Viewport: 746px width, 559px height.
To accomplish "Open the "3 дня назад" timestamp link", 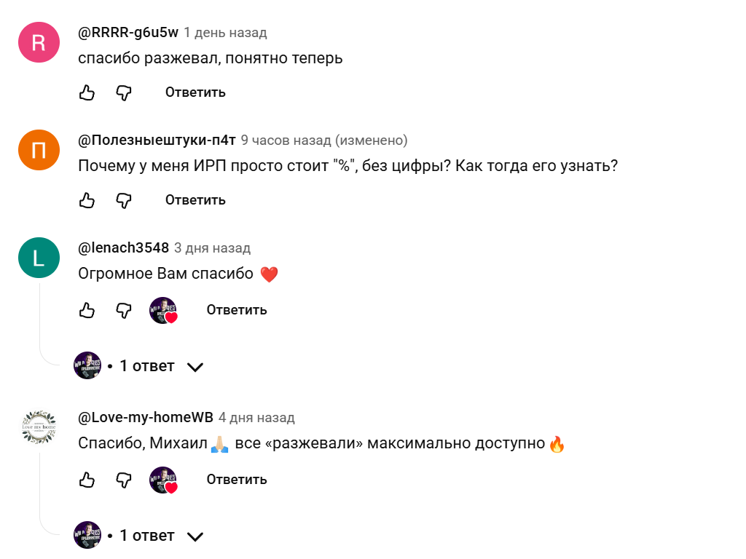I will [x=212, y=248].
